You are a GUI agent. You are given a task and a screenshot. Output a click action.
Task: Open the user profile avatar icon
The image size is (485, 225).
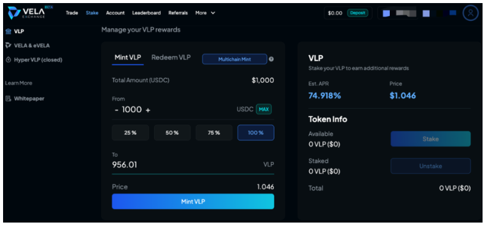coord(470,13)
